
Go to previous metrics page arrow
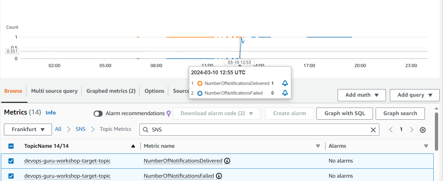pyautogui.click(x=391, y=130)
